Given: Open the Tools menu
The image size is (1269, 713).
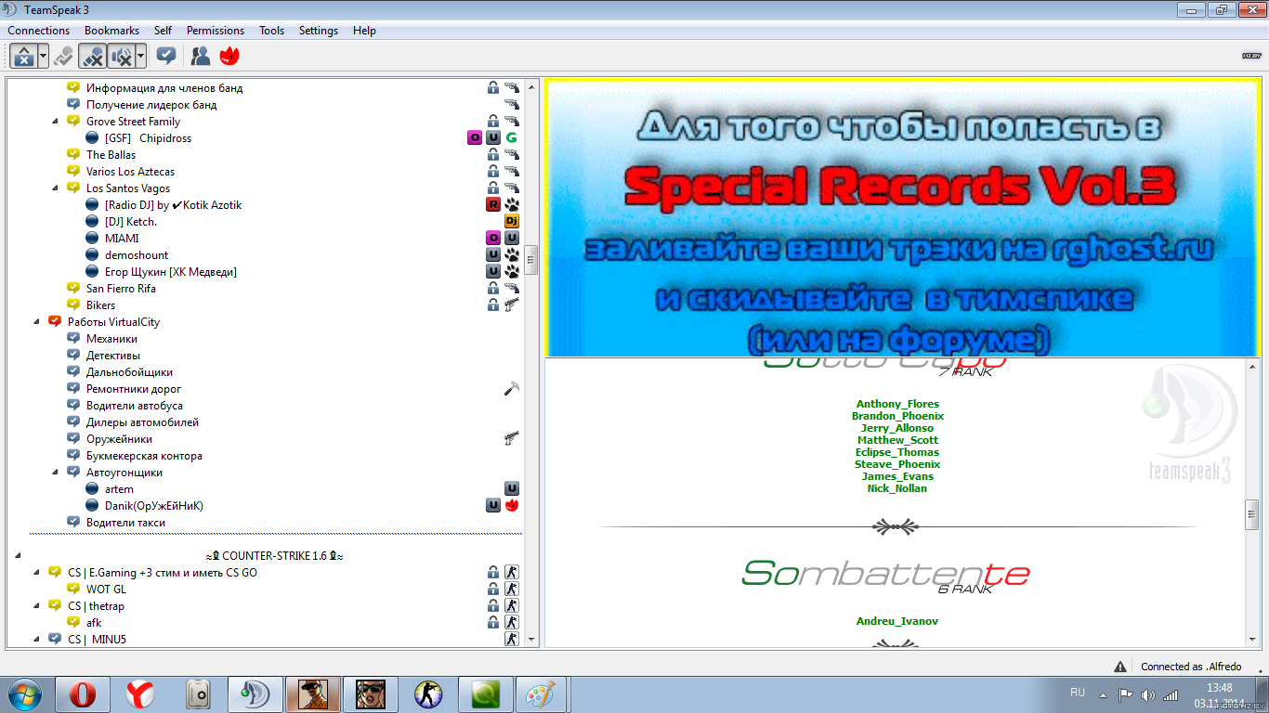Looking at the screenshot, I should 272,31.
